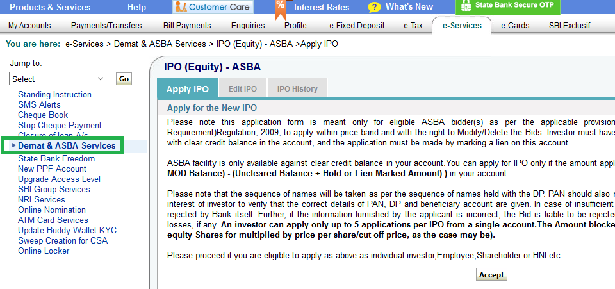Screen dimensions: 615x289
Task: Open the e-Tax menu
Action: coord(413,26)
